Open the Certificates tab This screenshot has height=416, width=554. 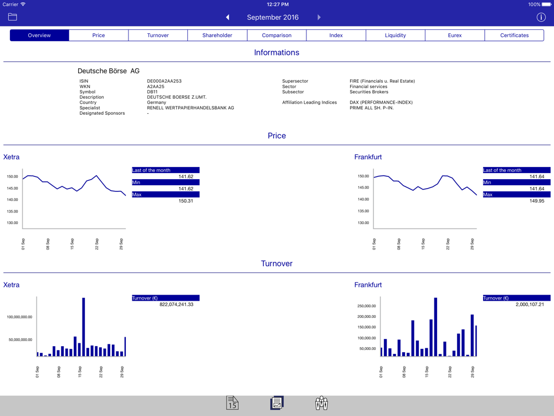tap(514, 35)
